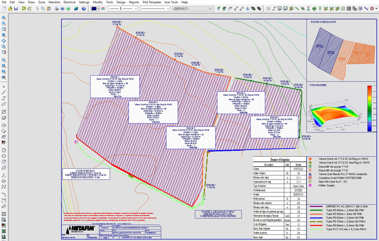
Task: Open the Mainline menu
Action: click(x=54, y=2)
